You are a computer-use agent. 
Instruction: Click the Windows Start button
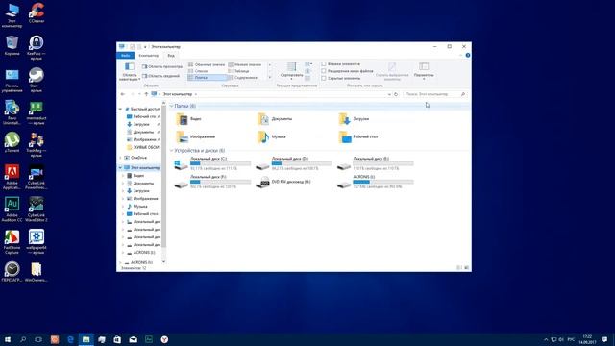click(x=8, y=339)
